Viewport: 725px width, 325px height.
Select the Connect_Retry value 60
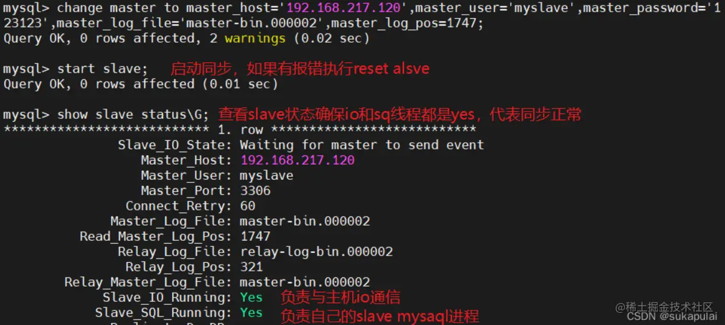(x=248, y=206)
